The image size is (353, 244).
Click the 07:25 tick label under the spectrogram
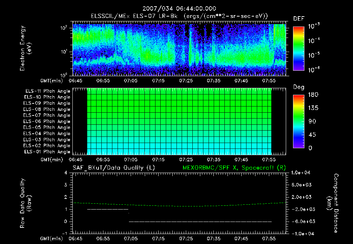[x=186, y=81]
